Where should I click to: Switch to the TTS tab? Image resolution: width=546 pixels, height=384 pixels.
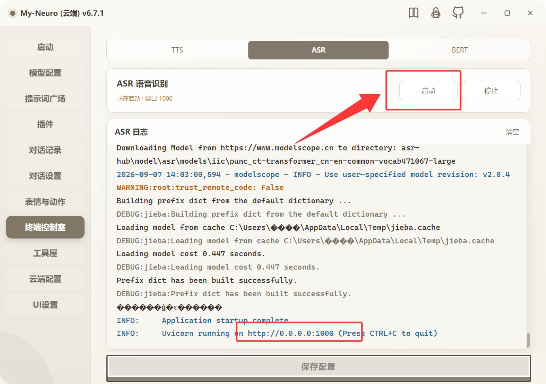(x=177, y=50)
